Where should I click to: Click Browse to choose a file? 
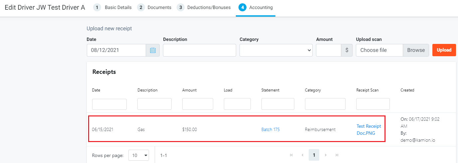[x=416, y=50]
